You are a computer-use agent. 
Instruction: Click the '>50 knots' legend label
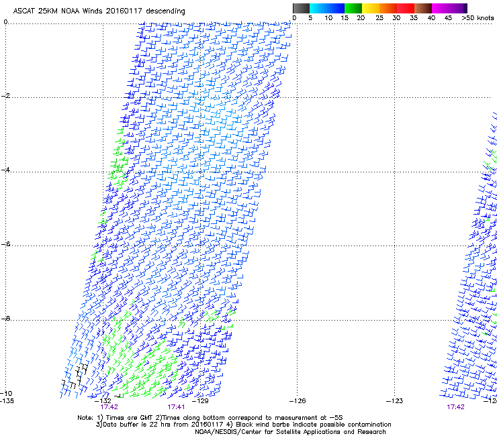pos(478,18)
